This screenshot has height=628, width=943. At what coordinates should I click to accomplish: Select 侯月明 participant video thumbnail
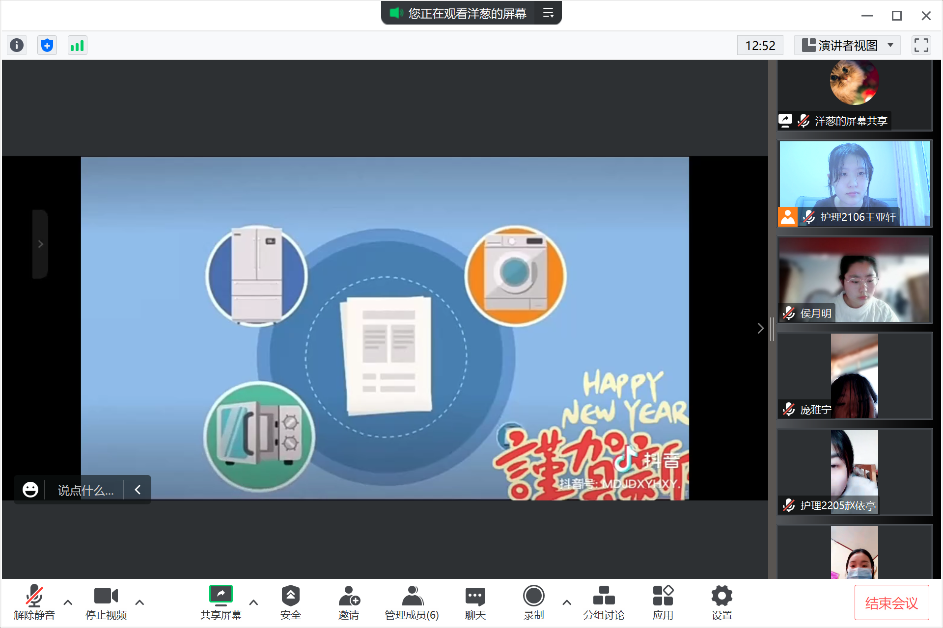click(x=855, y=280)
